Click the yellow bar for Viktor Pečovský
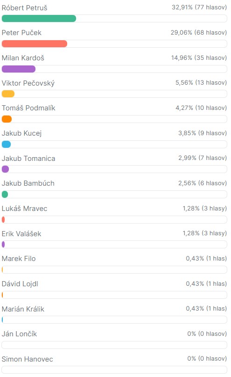The image size is (231, 377). (8, 94)
